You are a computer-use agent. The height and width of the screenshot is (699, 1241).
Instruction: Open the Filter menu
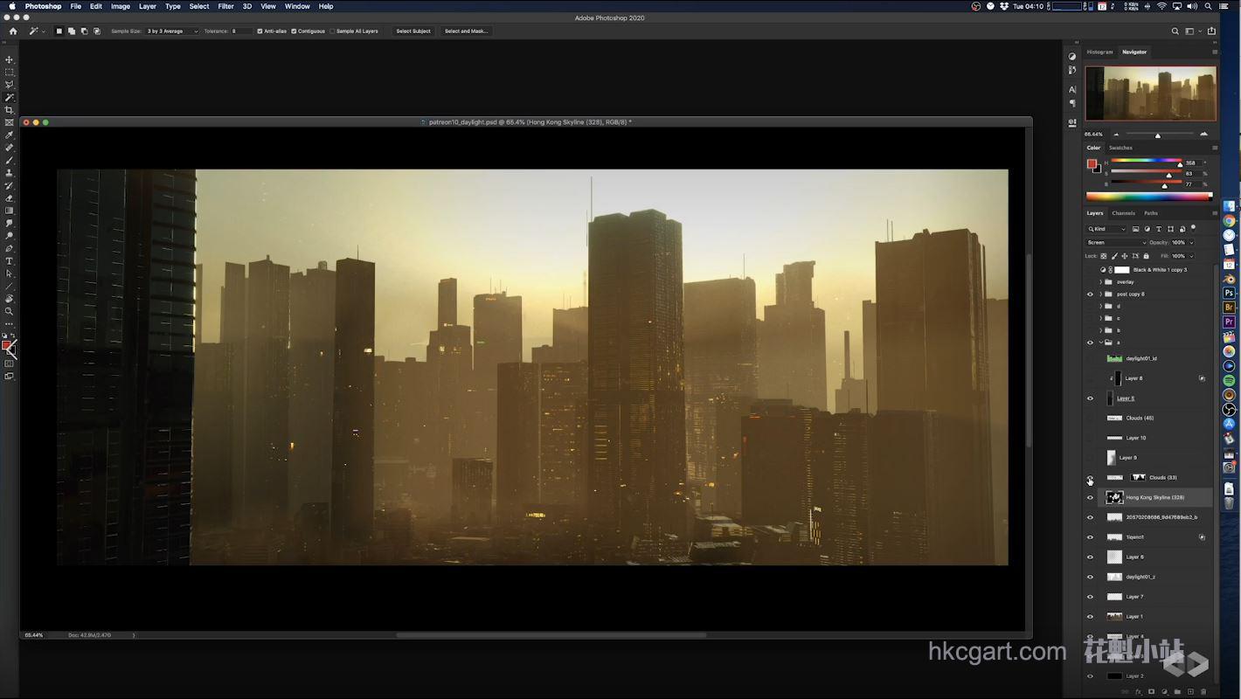pos(225,6)
